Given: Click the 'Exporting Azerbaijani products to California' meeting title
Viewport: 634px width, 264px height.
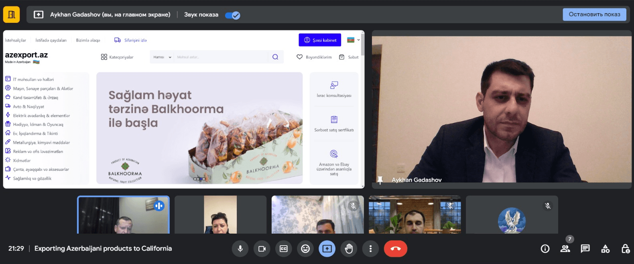Looking at the screenshot, I should [x=103, y=248].
